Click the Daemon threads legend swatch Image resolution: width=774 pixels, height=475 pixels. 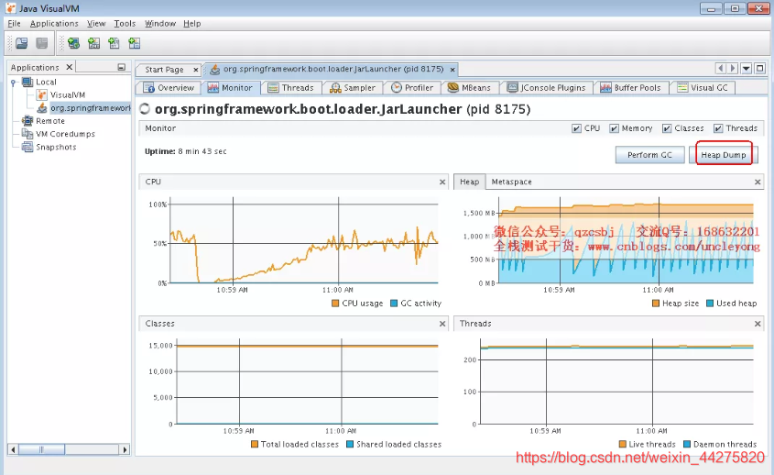coord(687,445)
